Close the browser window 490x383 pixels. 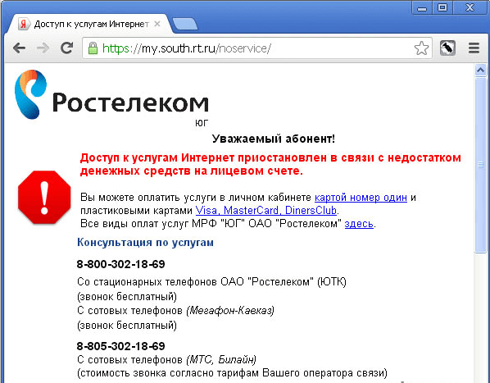coord(470,7)
